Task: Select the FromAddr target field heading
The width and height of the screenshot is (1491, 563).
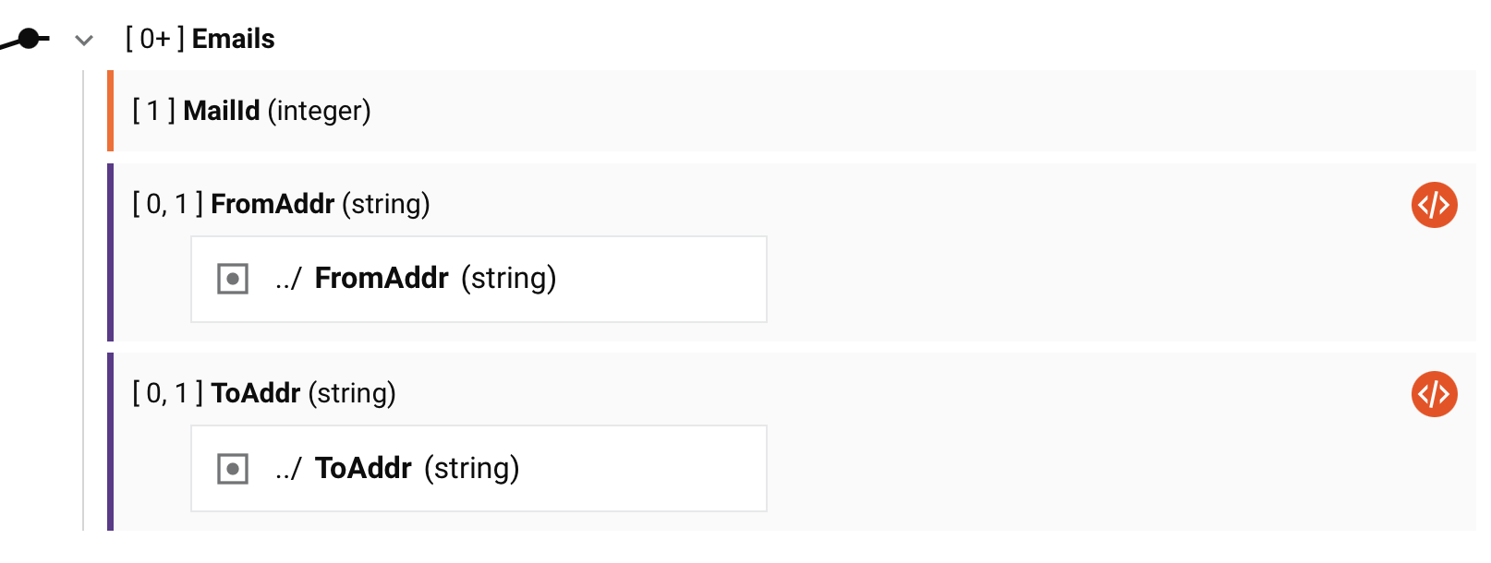Action: [273, 204]
